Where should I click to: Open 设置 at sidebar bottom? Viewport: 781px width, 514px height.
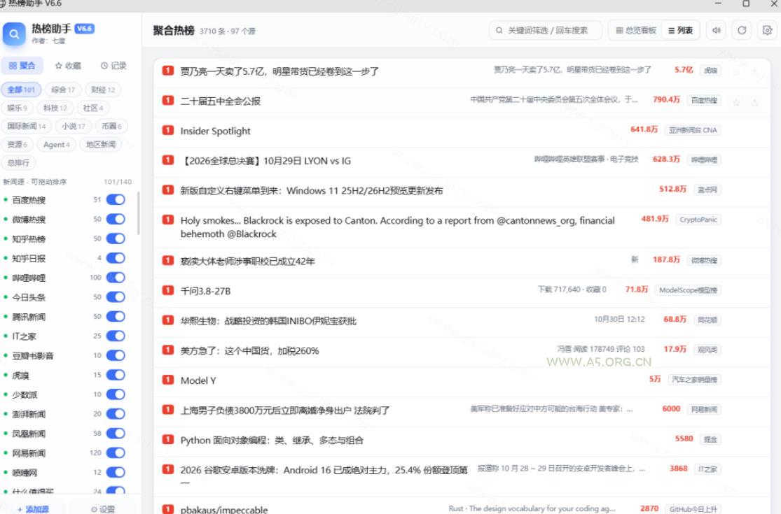tap(102, 508)
